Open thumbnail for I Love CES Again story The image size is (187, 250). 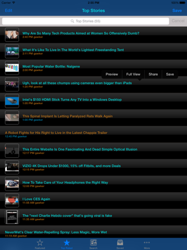(12, 201)
